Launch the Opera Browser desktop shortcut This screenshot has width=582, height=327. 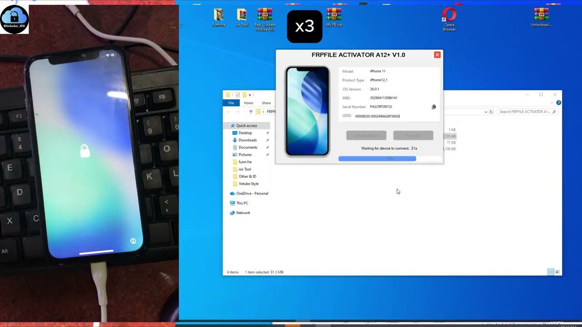(449, 19)
